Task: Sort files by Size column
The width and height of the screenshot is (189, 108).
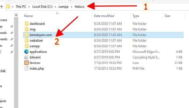Action: point(167,16)
